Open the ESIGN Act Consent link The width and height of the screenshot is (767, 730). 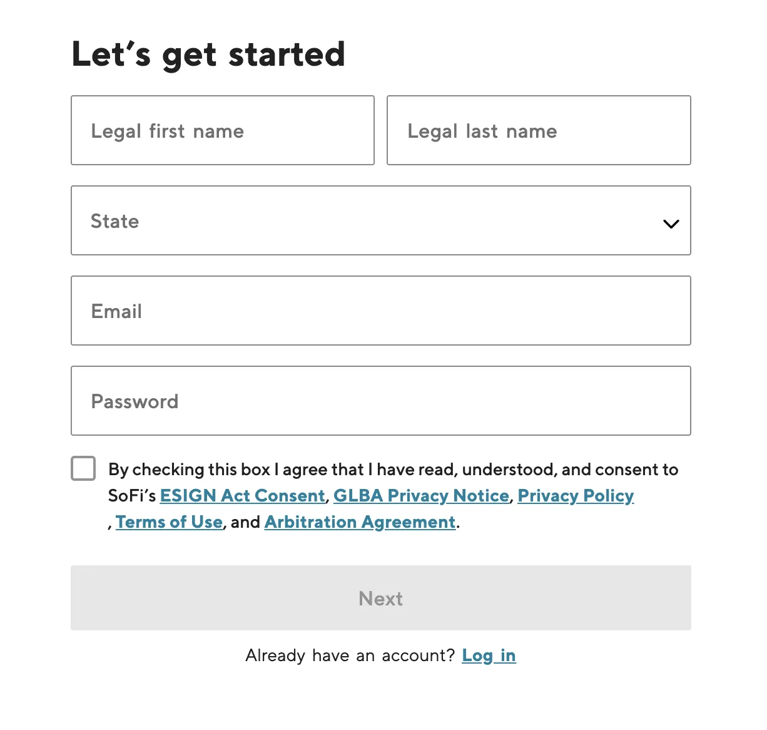coord(242,495)
